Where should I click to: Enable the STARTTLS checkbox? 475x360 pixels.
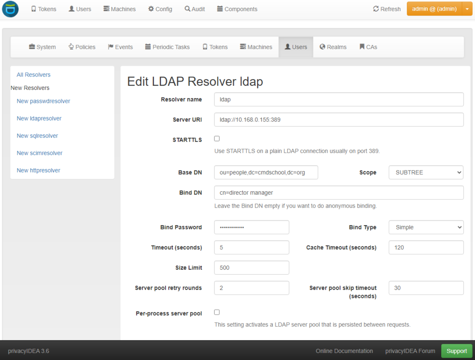[x=217, y=138]
